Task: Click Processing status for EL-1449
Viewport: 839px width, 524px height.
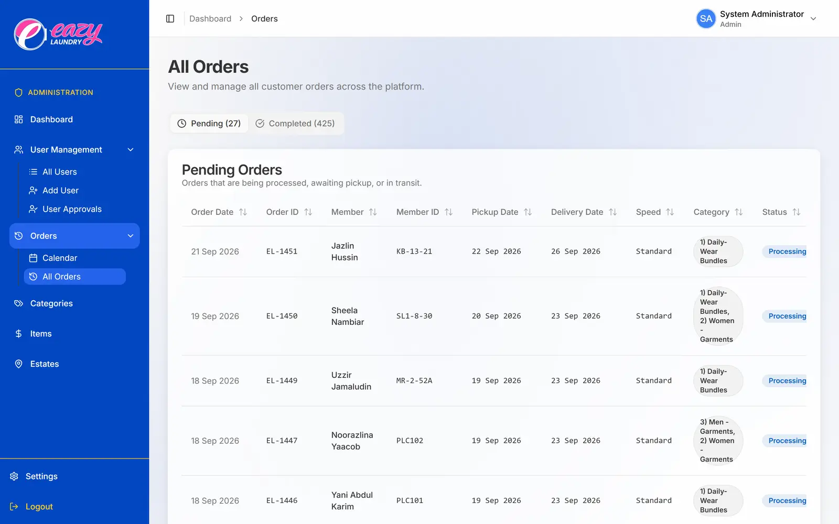Action: (x=784, y=381)
